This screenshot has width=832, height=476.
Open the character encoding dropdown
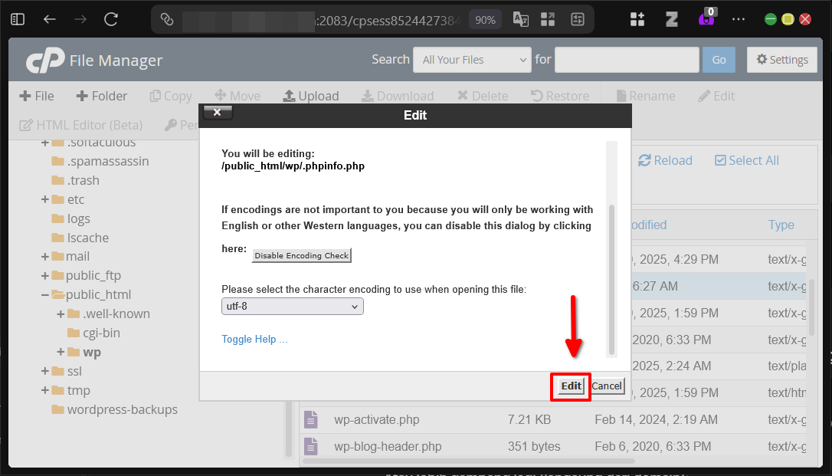292,306
